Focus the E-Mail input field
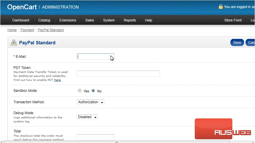Viewport: 255px width, 143px height. pyautogui.click(x=96, y=56)
